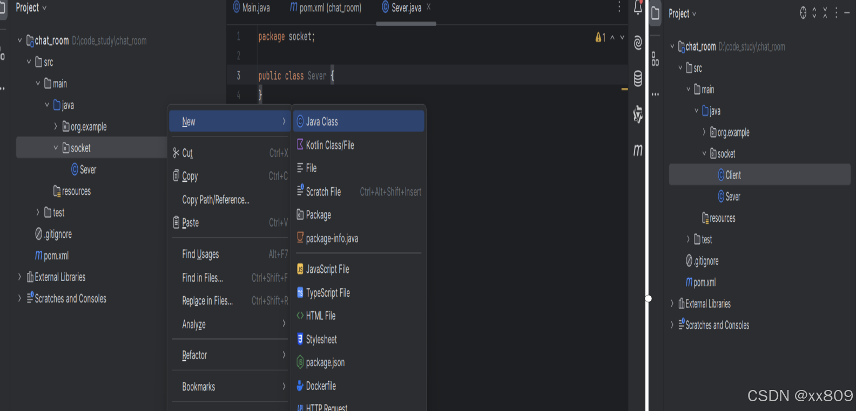Image resolution: width=856 pixels, height=411 pixels.
Task: Click the yellow warning marker on editor scrollbar
Action: point(624,89)
